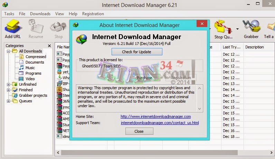Click the download list horizontal scrollbar thumb

[149, 152]
